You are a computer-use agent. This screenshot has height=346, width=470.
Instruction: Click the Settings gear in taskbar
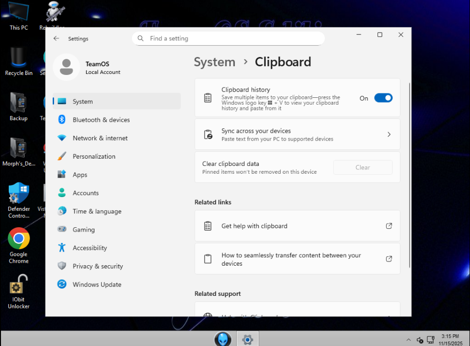click(x=247, y=339)
